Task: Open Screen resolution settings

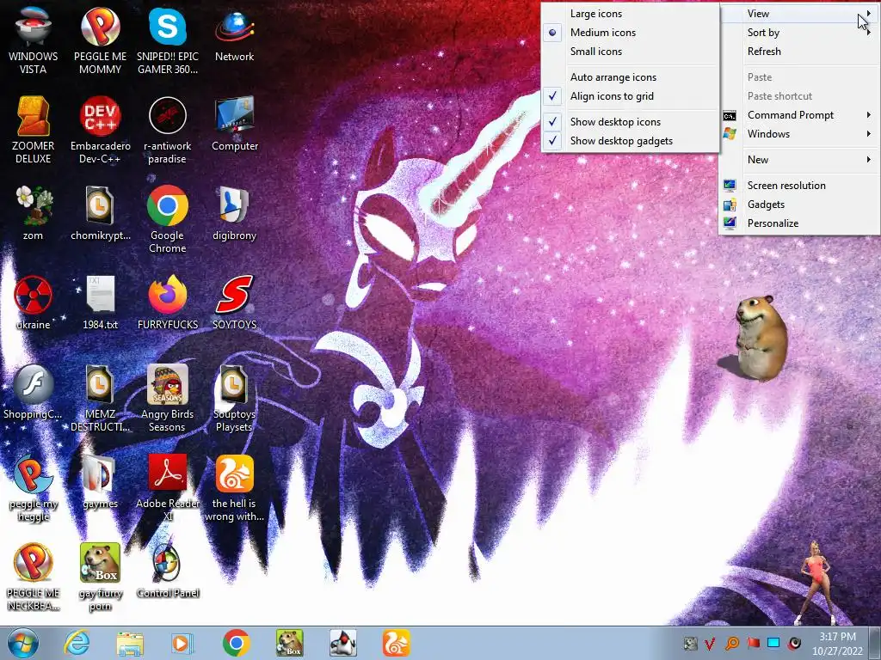Action: point(799,186)
